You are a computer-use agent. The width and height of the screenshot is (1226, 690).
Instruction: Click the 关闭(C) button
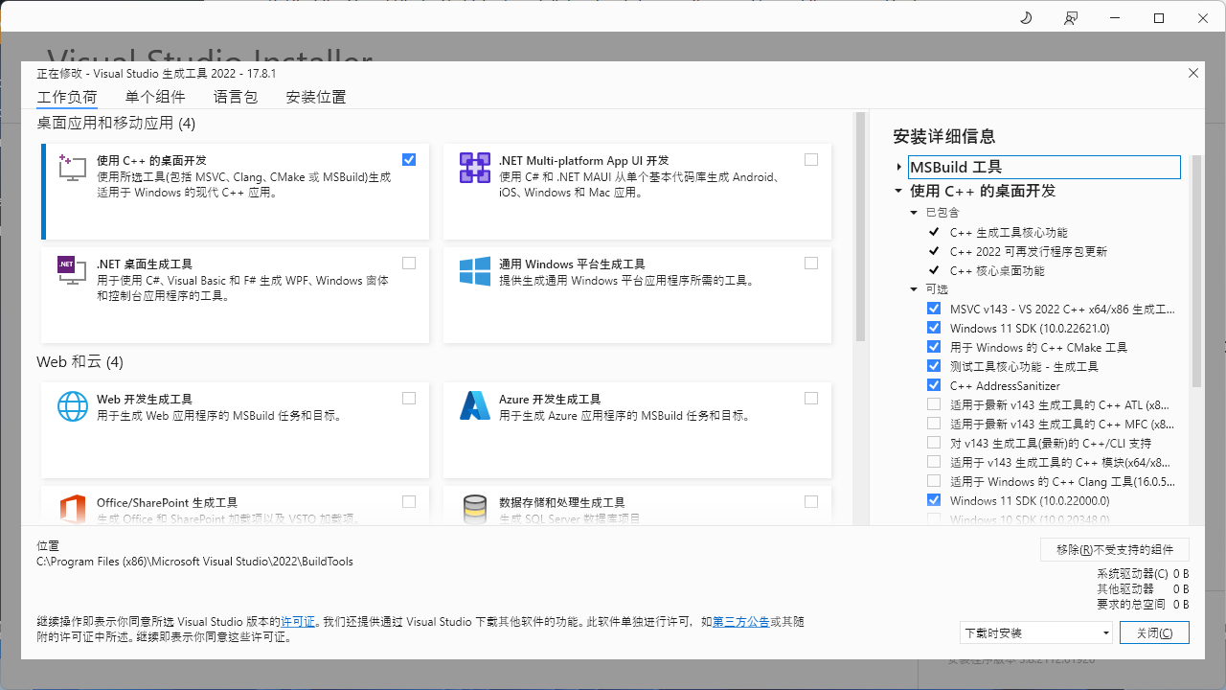tap(1154, 632)
